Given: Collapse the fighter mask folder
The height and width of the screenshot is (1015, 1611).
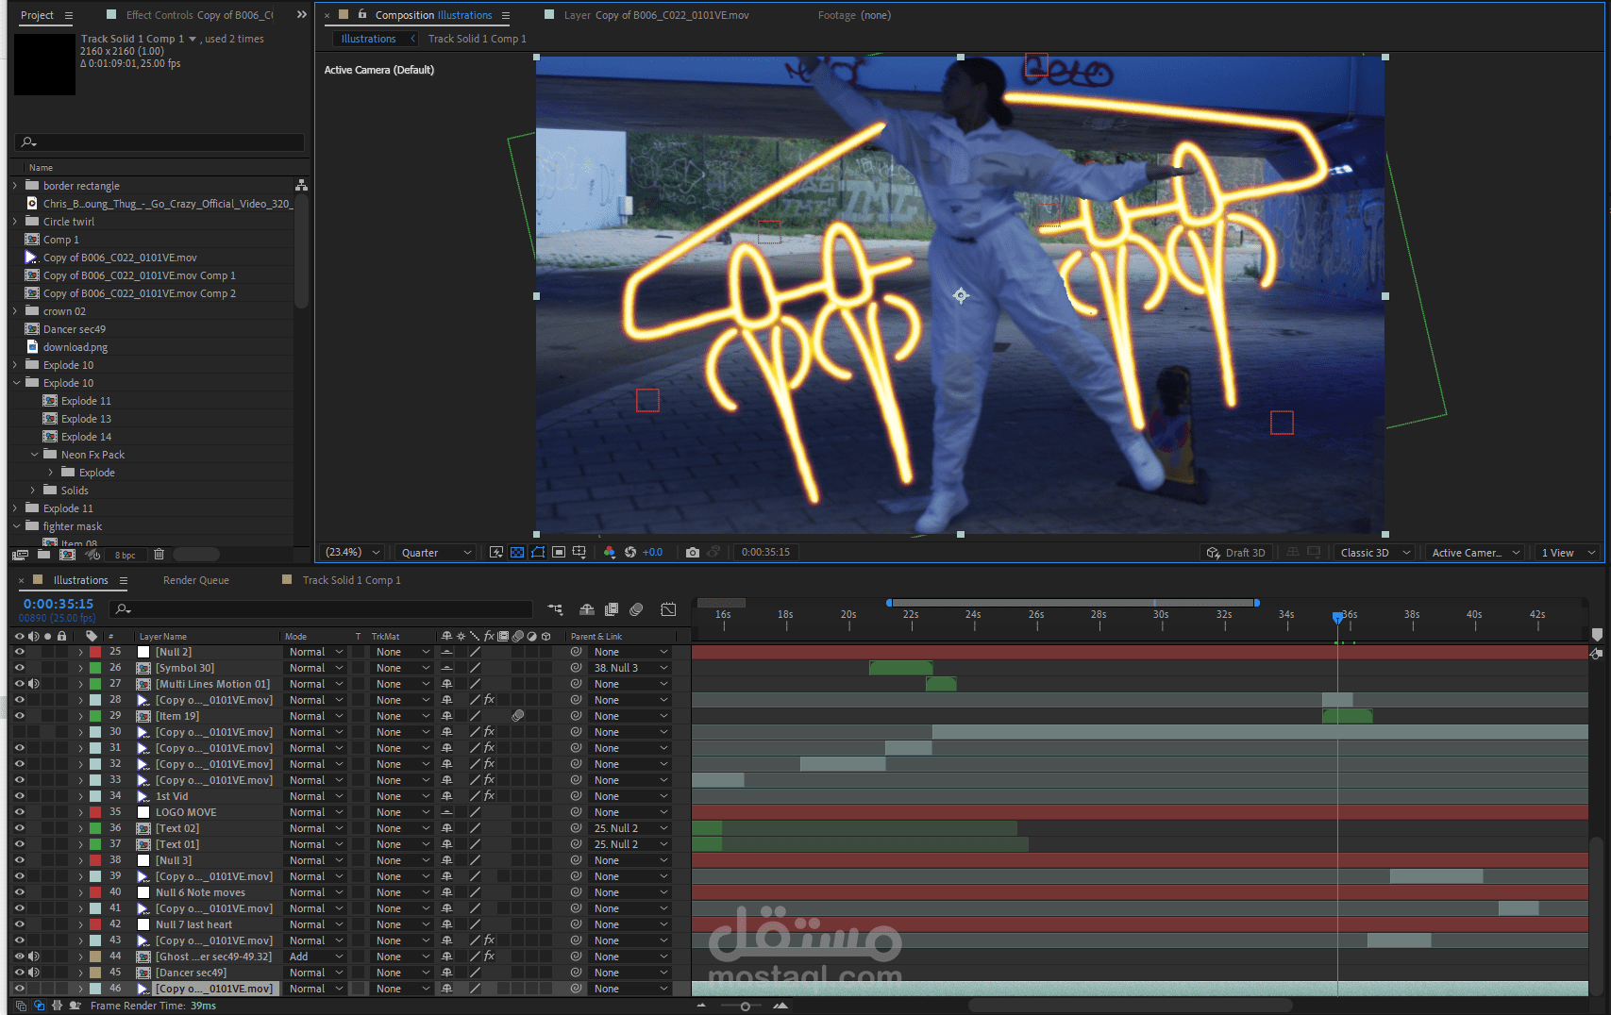Looking at the screenshot, I should (16, 526).
